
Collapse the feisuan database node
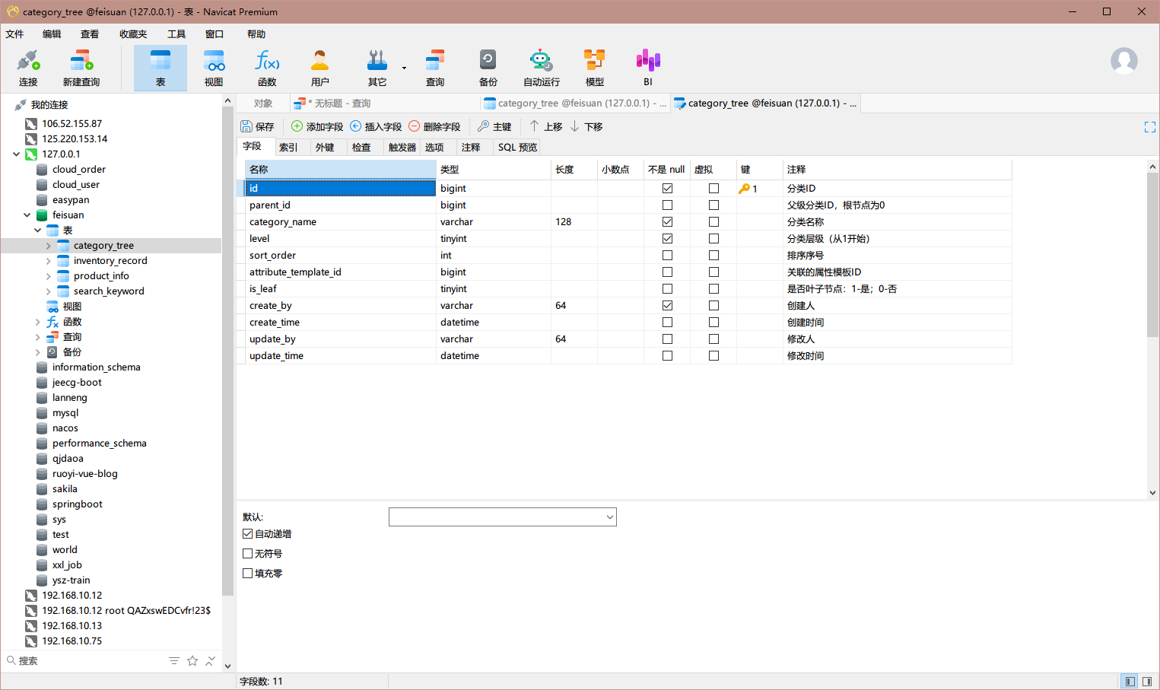click(x=27, y=215)
